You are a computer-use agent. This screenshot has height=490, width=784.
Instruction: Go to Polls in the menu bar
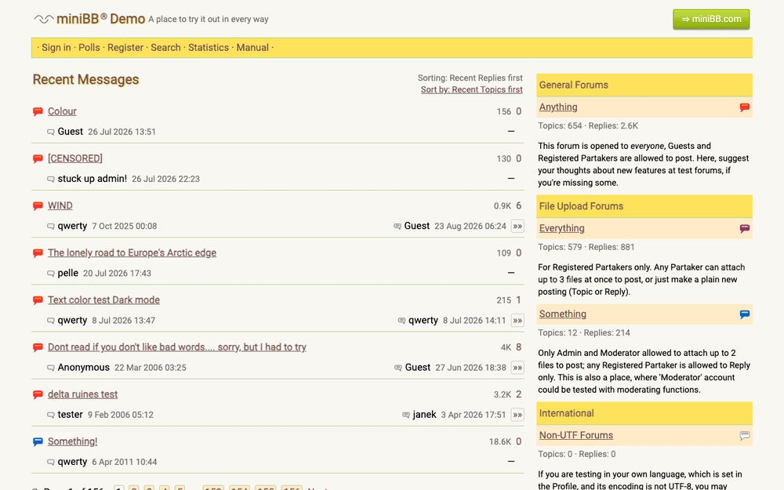[89, 48]
